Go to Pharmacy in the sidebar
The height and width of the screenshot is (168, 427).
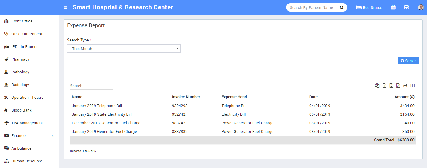pyautogui.click(x=20, y=59)
